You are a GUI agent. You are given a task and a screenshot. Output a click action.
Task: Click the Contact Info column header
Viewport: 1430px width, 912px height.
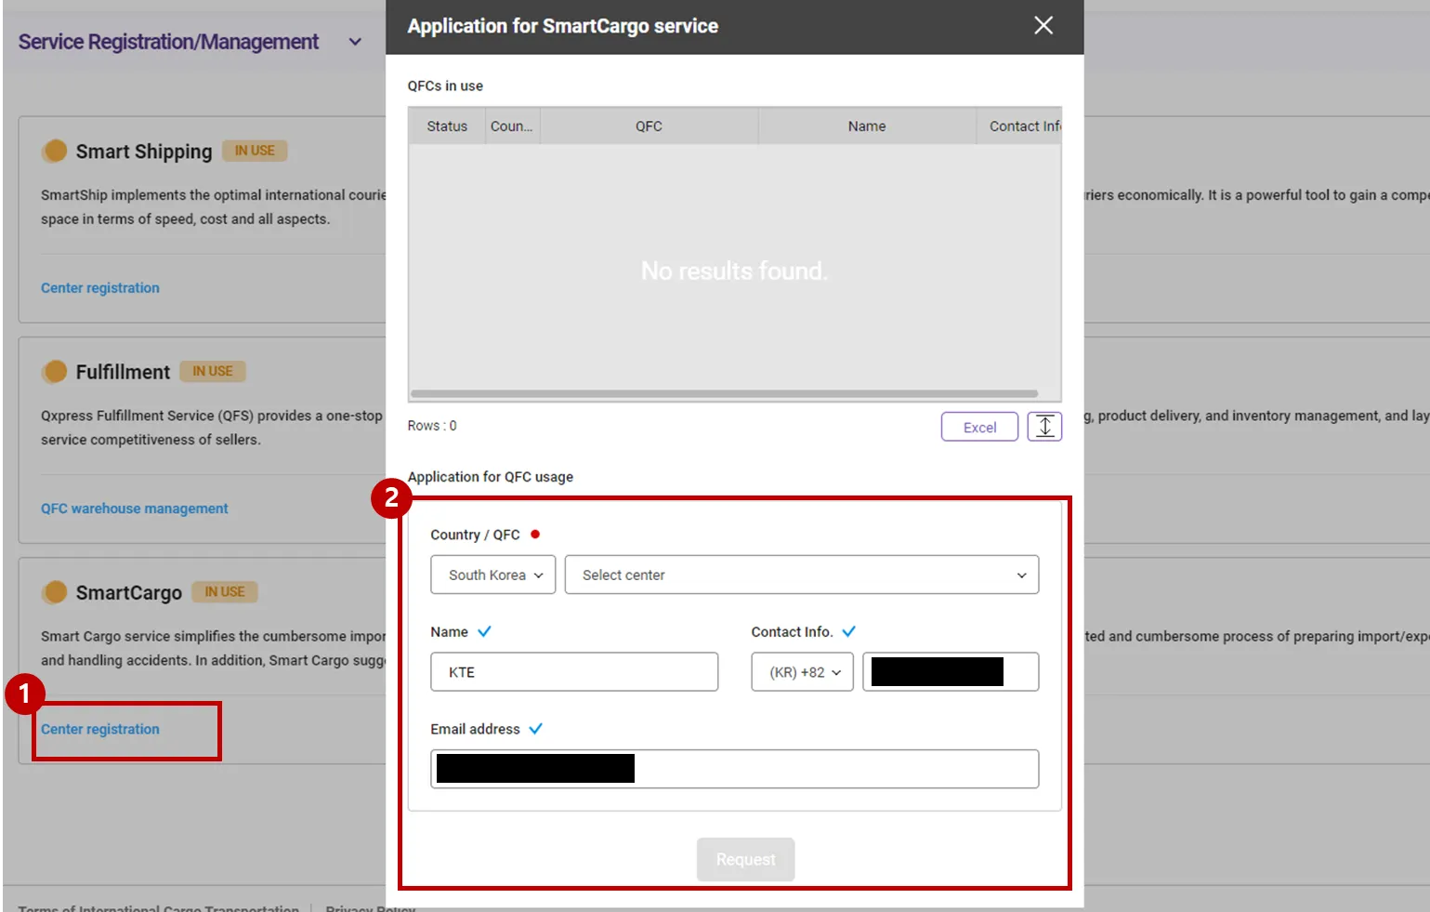pyautogui.click(x=1019, y=126)
